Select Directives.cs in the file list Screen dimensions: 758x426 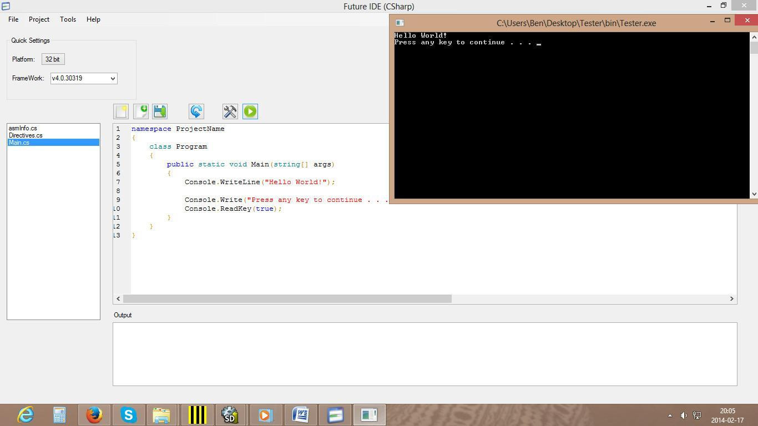(26, 135)
